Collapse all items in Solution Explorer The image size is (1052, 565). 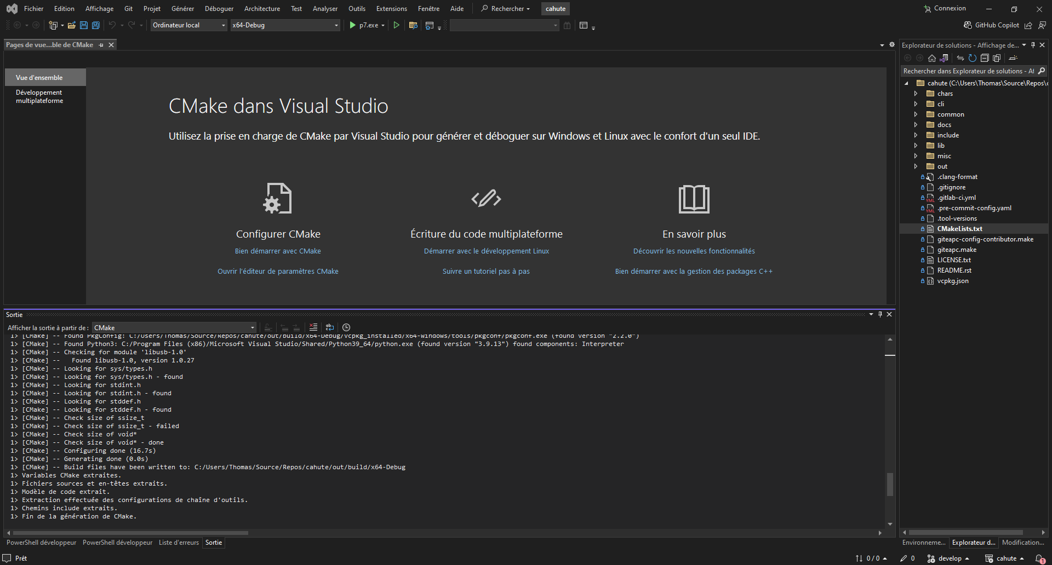click(985, 58)
